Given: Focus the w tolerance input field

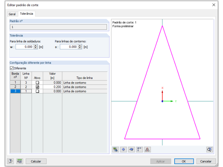Looking at the screenshot, I should tap(25, 47).
